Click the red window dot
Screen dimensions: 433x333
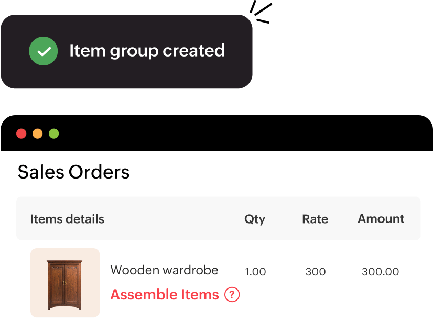(21, 134)
